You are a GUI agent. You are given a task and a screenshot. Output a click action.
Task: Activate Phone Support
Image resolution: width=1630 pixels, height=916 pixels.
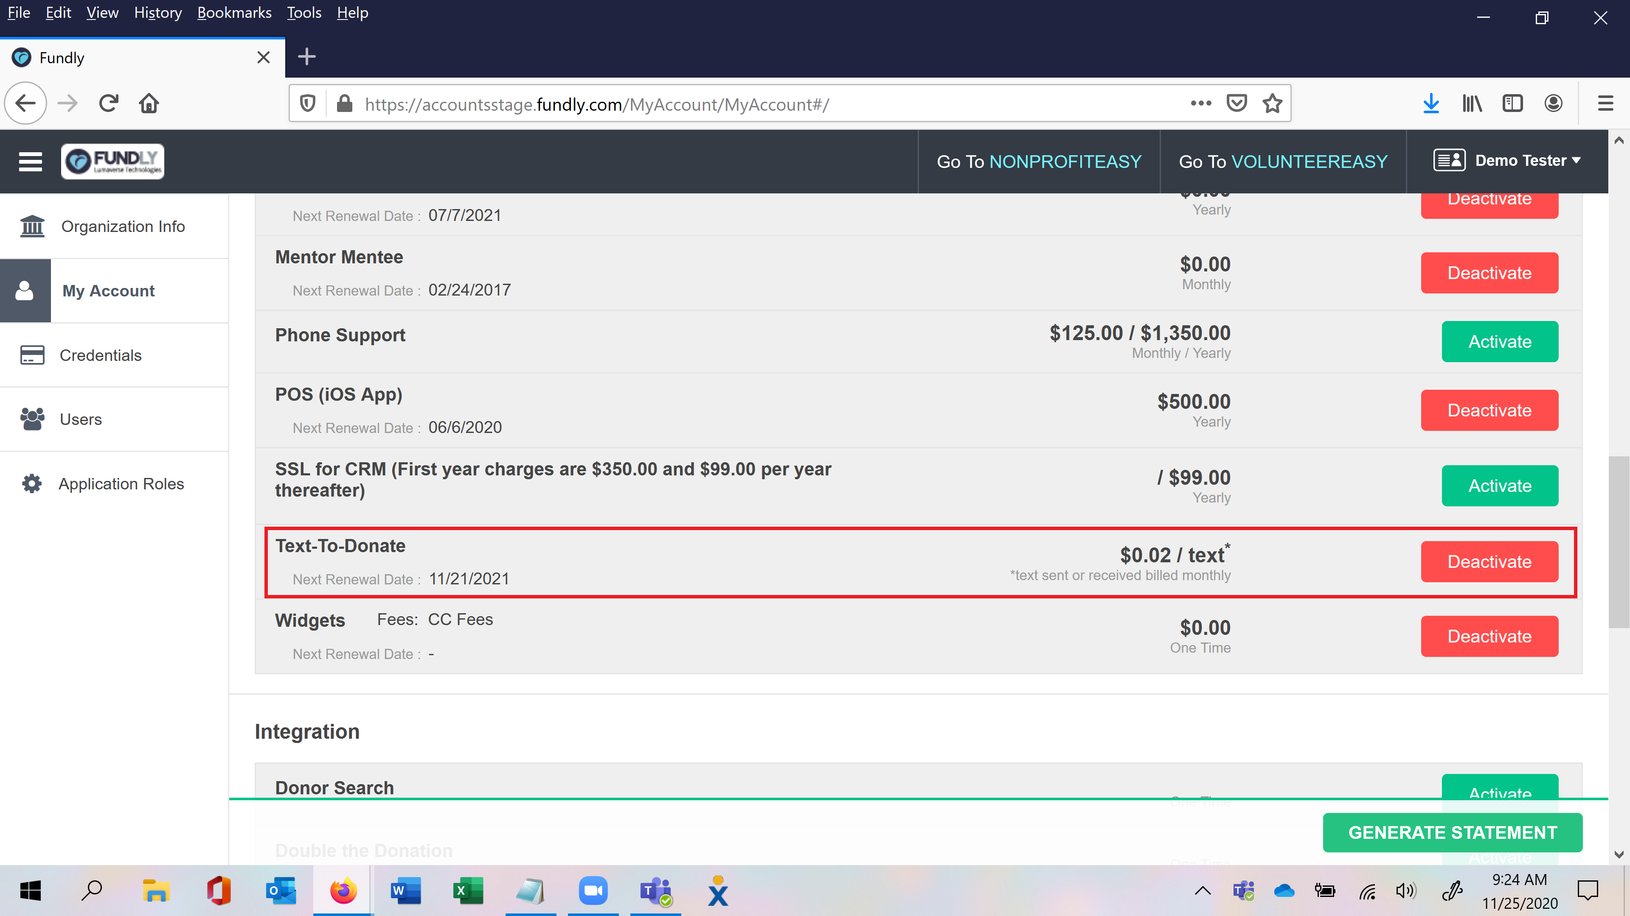1500,341
